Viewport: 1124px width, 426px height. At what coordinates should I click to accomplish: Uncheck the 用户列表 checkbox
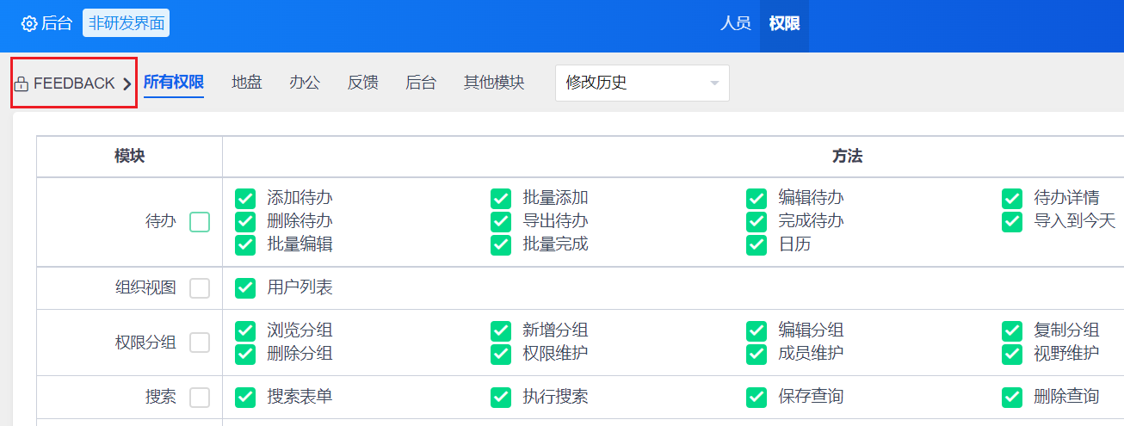click(245, 288)
